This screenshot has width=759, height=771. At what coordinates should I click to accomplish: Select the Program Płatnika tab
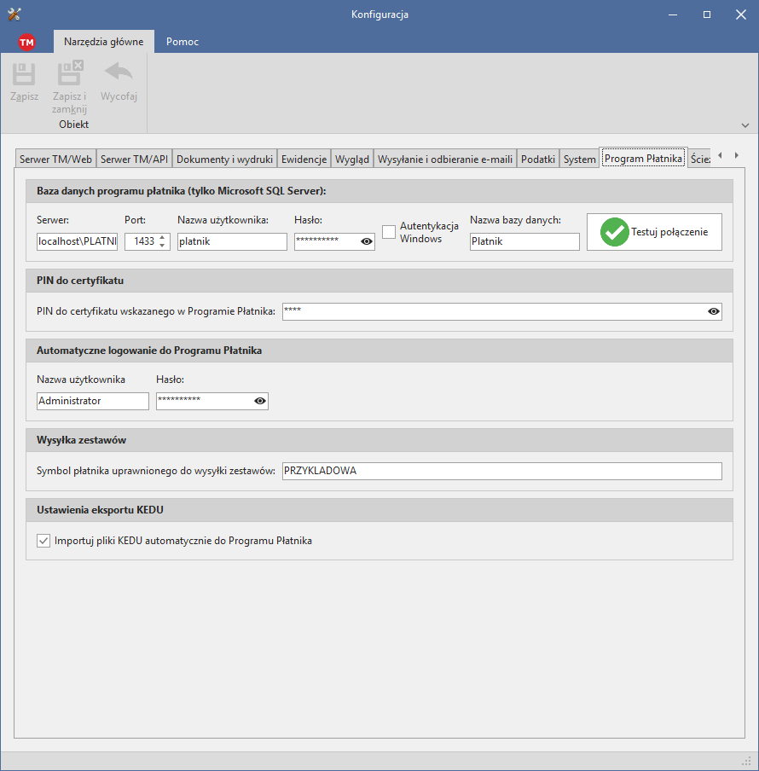point(643,158)
